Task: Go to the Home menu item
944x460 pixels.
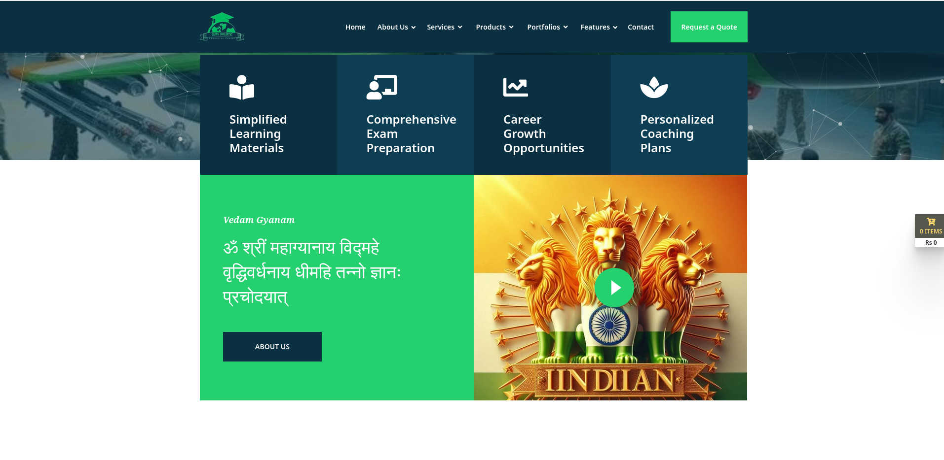Action: [355, 27]
